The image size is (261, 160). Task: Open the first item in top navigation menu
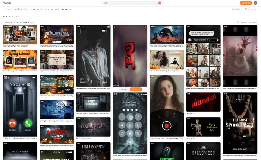pos(7,9)
